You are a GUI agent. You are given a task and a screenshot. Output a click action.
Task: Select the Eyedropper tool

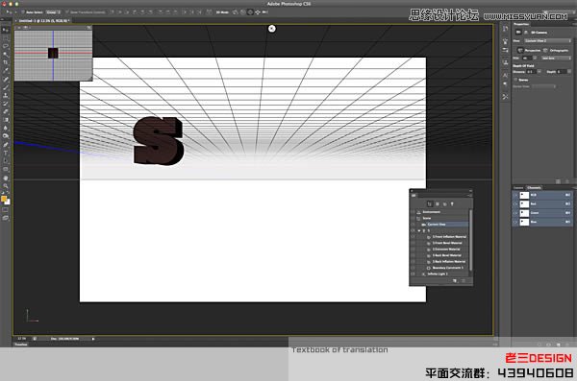(6, 71)
